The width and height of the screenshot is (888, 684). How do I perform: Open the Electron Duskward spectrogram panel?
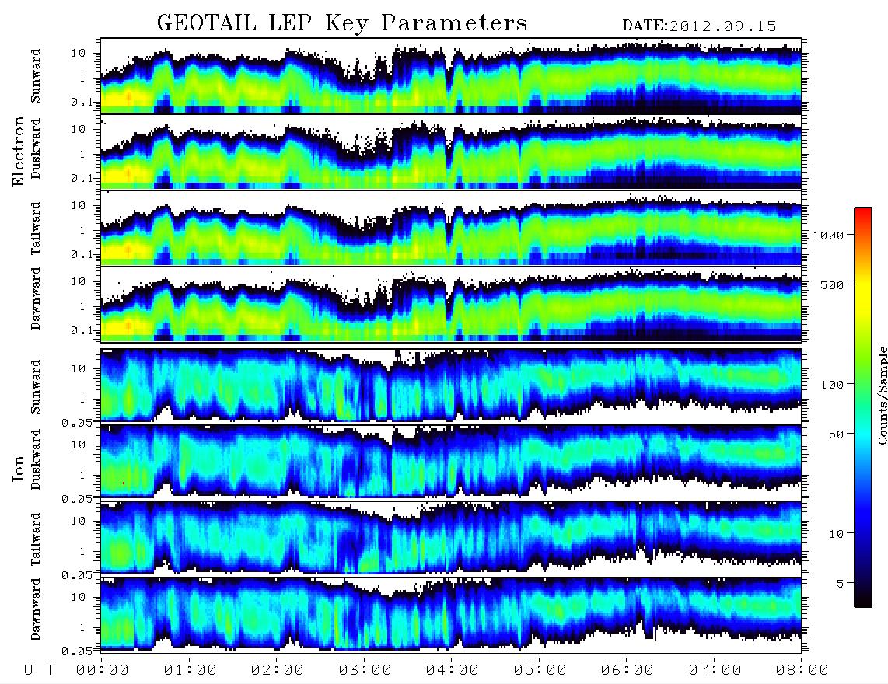(451, 152)
